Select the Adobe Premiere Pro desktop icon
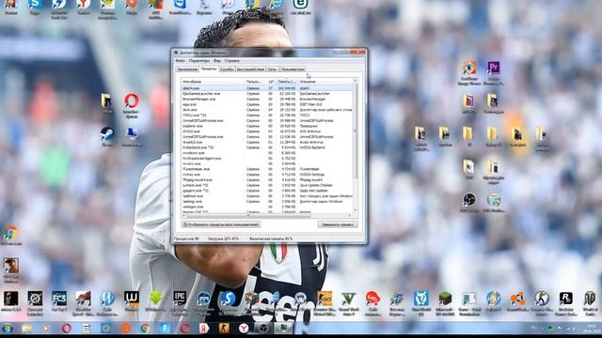The image size is (602, 338). click(x=493, y=73)
